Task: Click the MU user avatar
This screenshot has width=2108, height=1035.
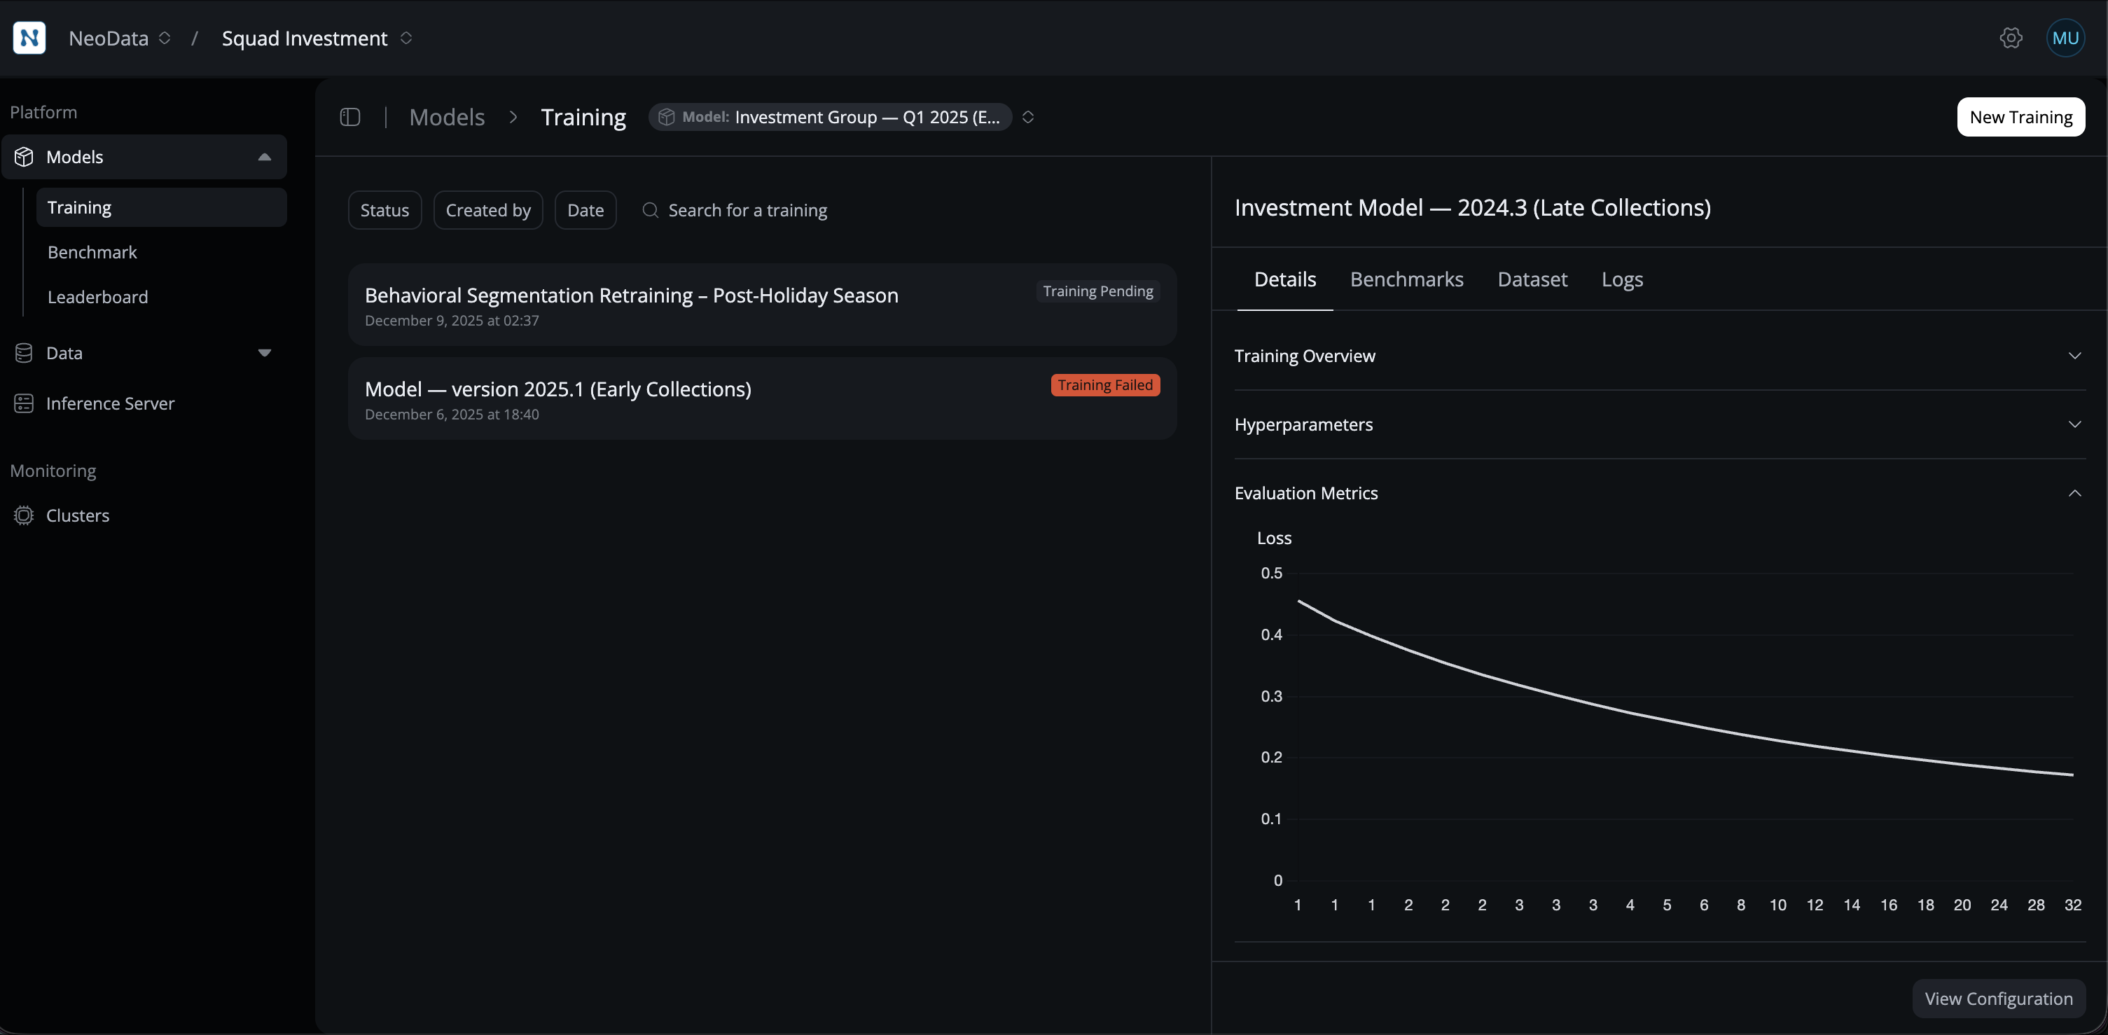Action: (x=2065, y=38)
